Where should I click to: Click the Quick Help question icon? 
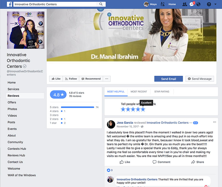point(209,4)
